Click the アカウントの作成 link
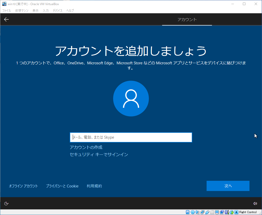The image size is (262, 215). pos(86,147)
